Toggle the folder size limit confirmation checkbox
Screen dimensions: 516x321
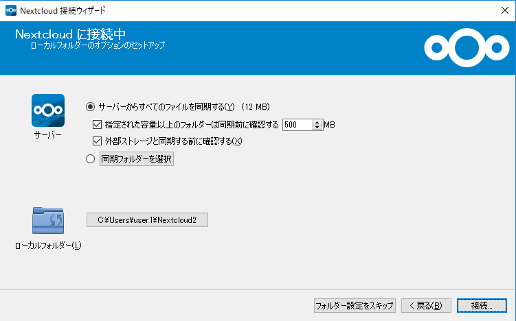(97, 125)
